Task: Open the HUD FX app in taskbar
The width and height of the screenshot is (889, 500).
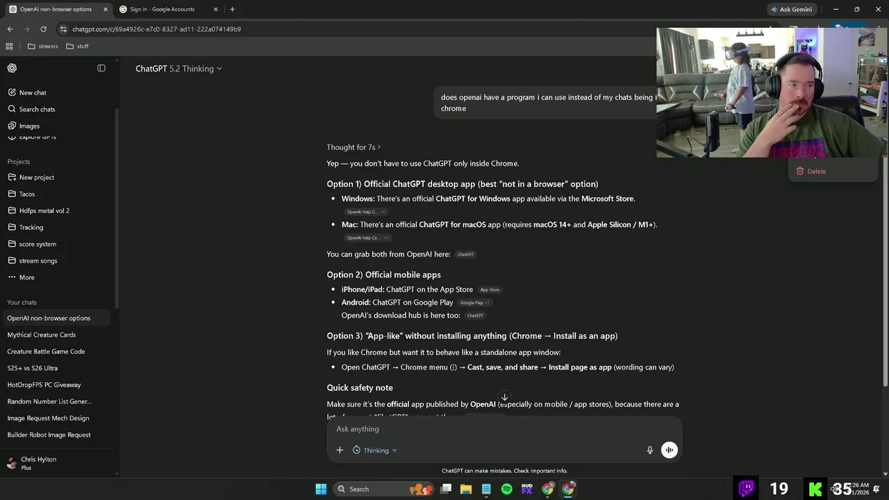Action: click(x=527, y=489)
